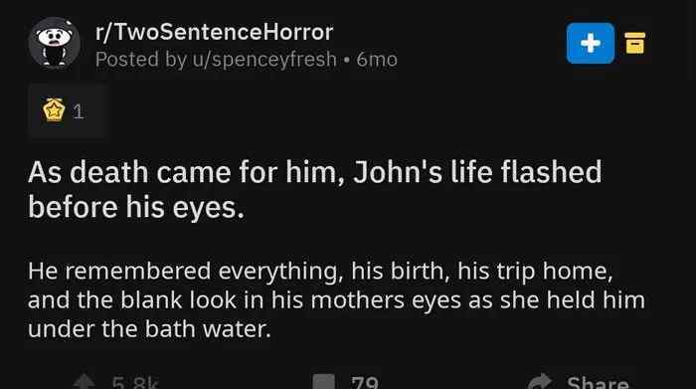Upvote the post with the arrow icon
Viewport: 696px width, 389px height.
coord(84,382)
